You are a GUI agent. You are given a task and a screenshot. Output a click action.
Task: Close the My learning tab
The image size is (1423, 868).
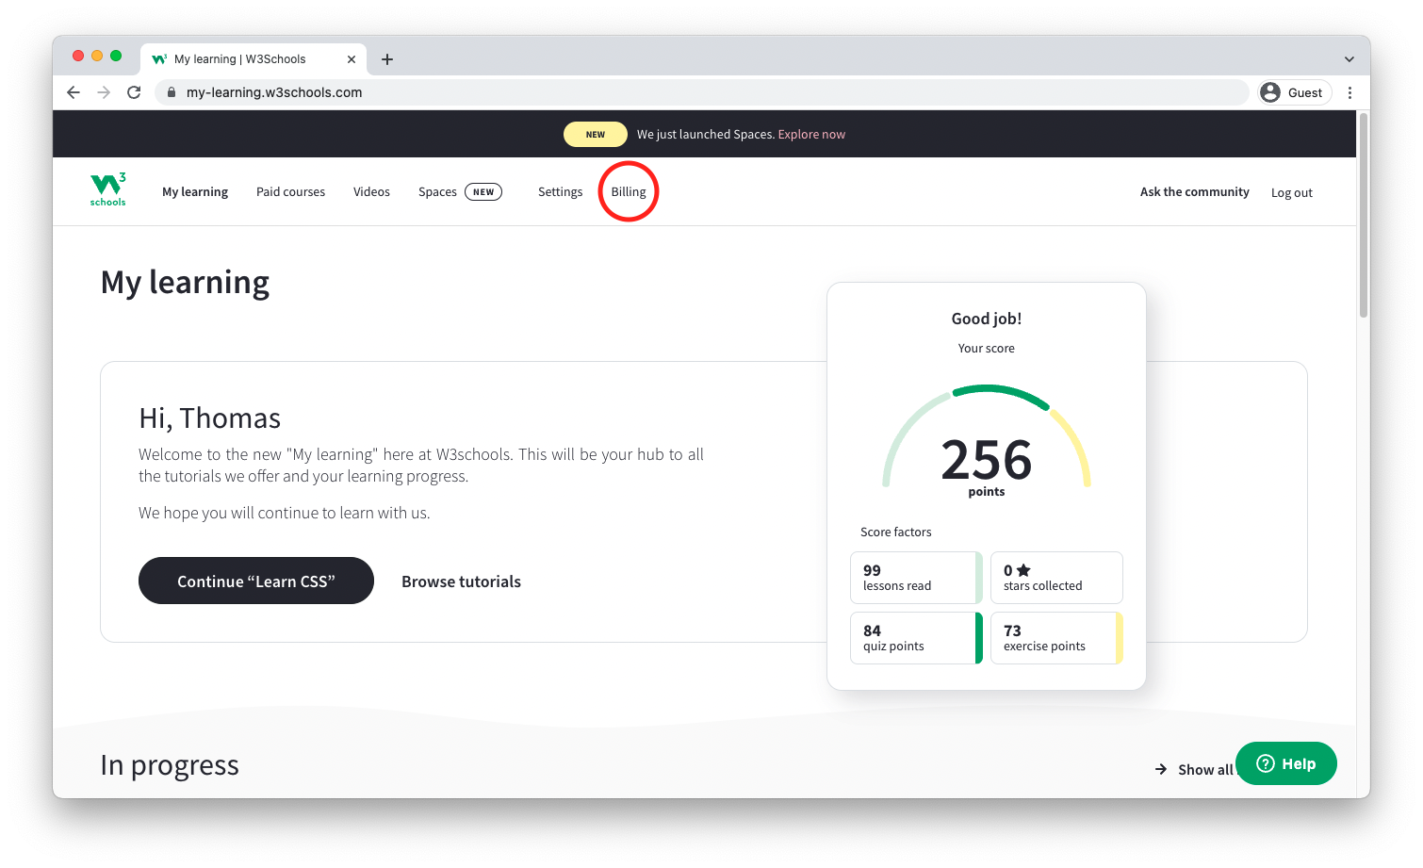pos(352,59)
